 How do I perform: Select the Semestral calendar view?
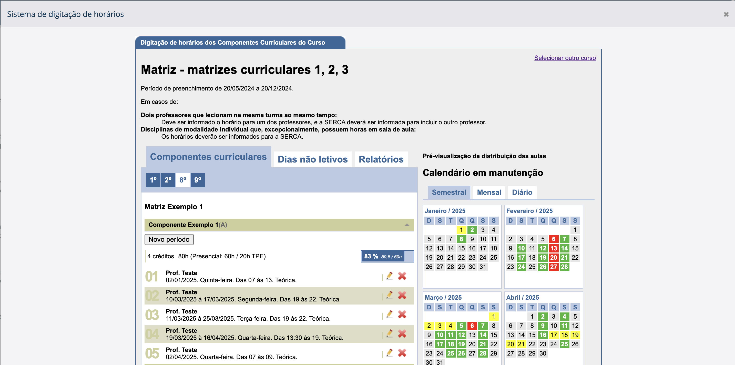pos(449,192)
